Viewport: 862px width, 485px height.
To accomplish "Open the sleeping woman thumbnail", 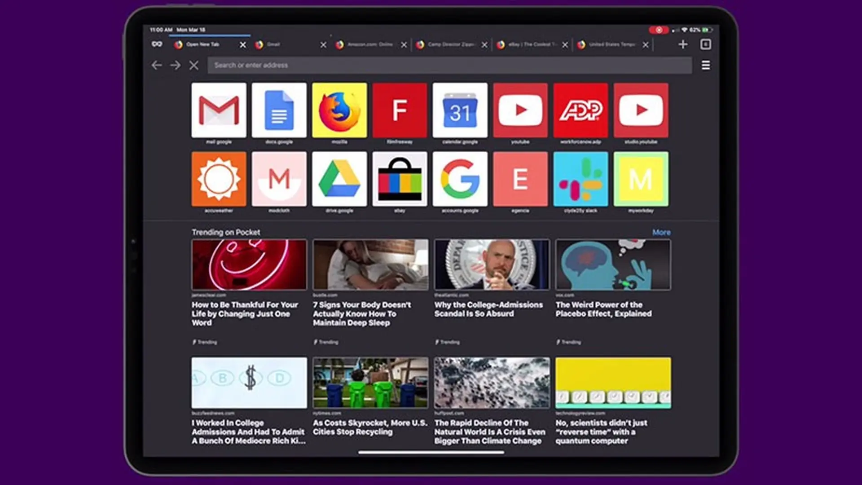I will tap(370, 265).
